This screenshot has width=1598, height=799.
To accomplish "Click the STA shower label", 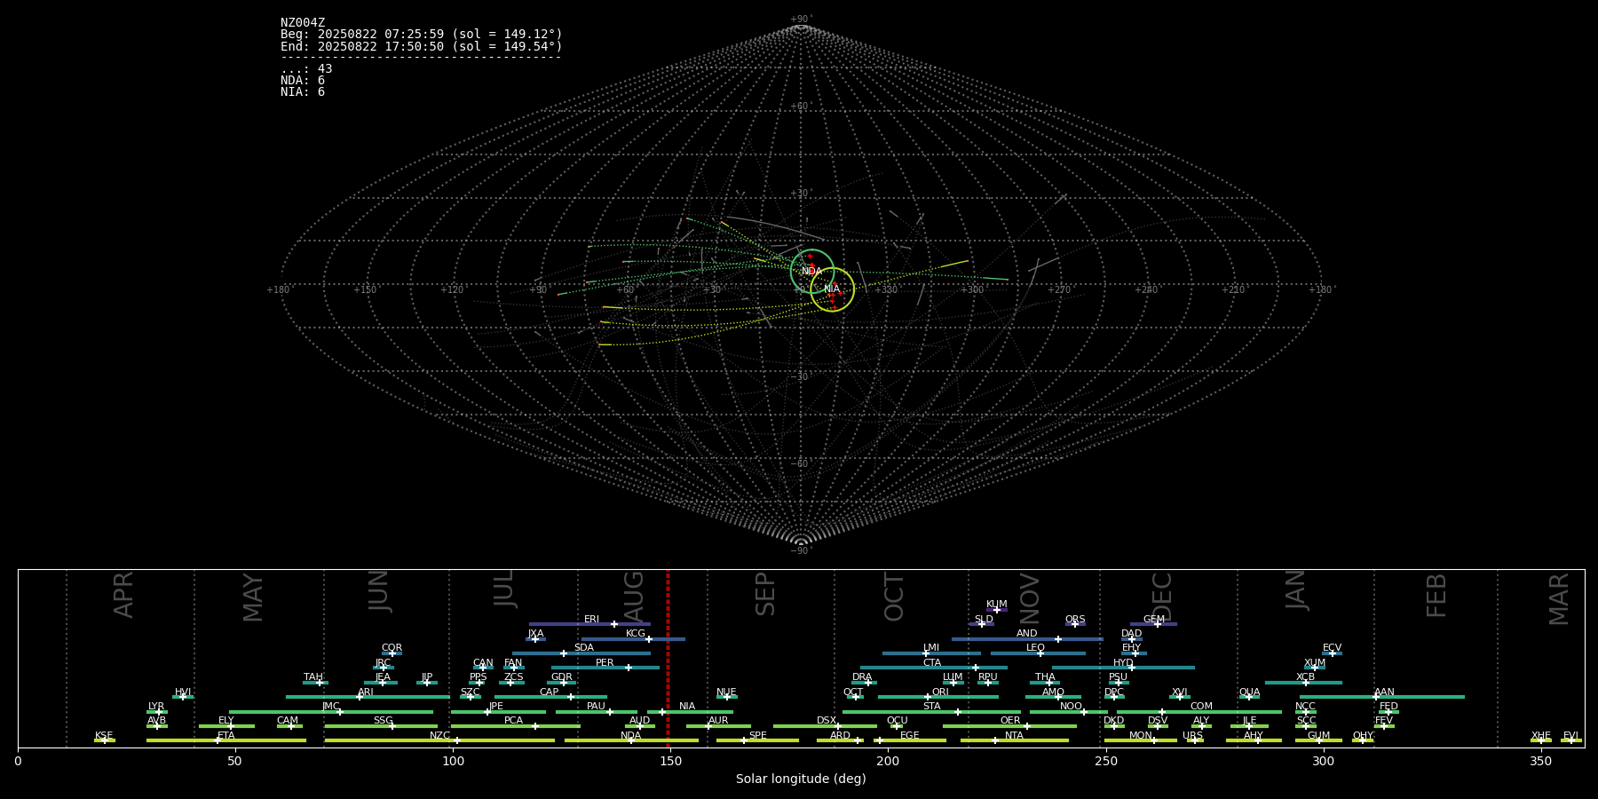I will tap(931, 707).
